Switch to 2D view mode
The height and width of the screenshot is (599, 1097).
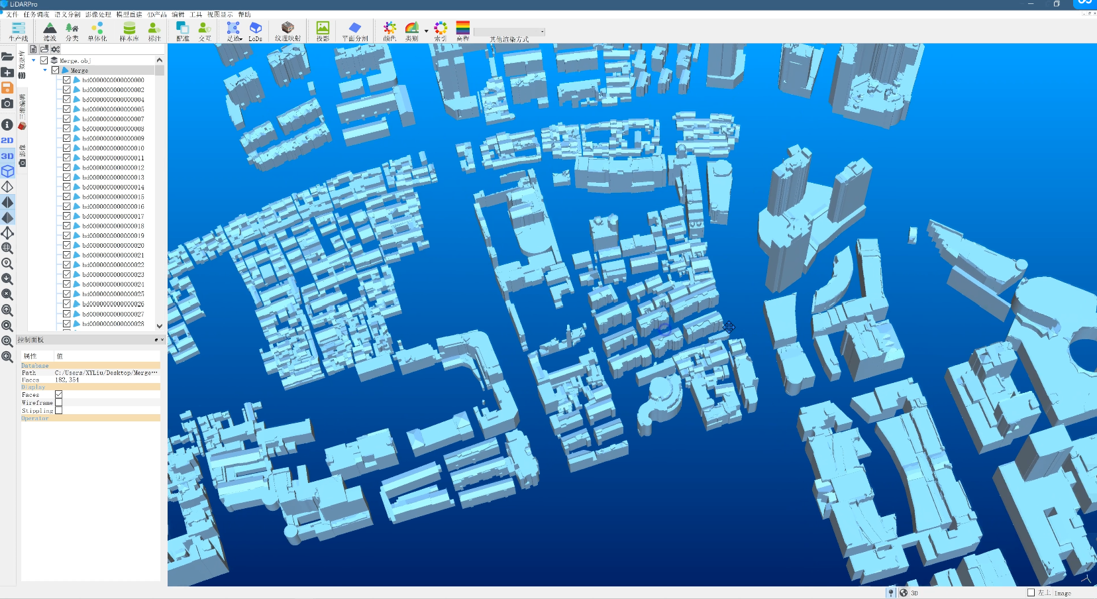[x=8, y=140]
